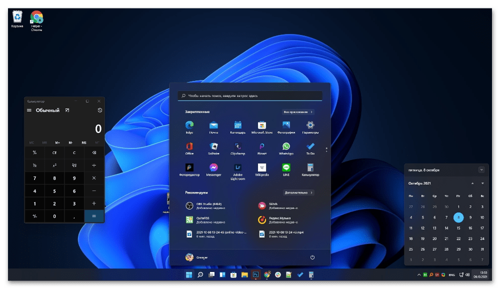Toggle the plus/minus sign in Calculator
The width and height of the screenshot is (500, 289).
point(34,216)
